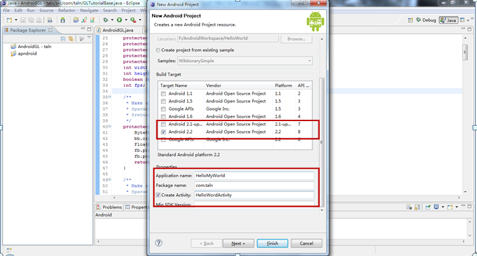Open the Run toolbar dropdown arrow
The height and width of the screenshot is (256, 477).
tap(126, 20)
